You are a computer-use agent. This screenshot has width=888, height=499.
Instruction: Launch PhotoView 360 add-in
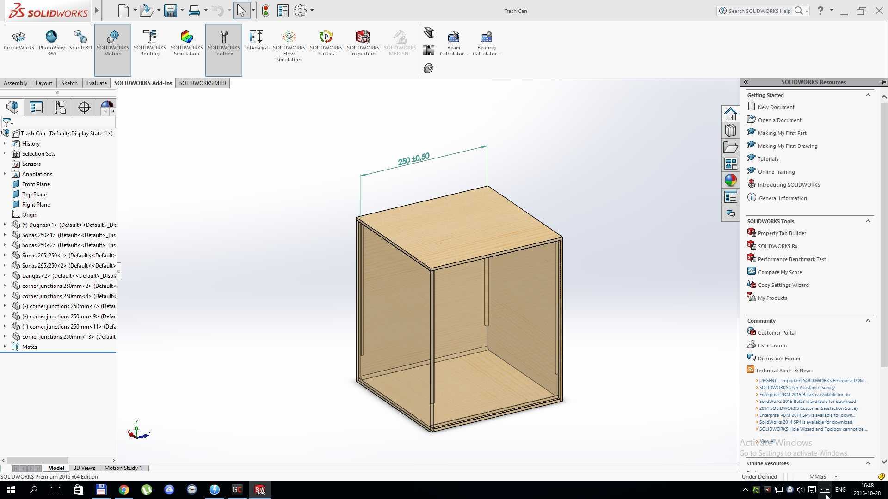click(52, 43)
